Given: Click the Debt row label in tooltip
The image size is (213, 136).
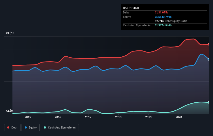Looking at the screenshot, I should click(126, 12).
